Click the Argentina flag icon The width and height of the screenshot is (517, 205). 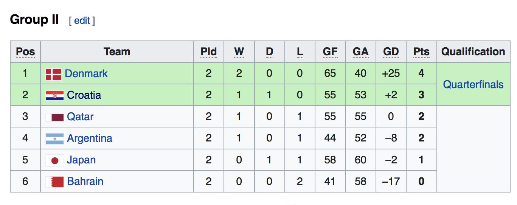[x=55, y=139]
